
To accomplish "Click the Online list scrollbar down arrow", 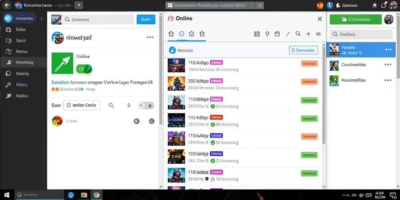I will pos(324,187).
